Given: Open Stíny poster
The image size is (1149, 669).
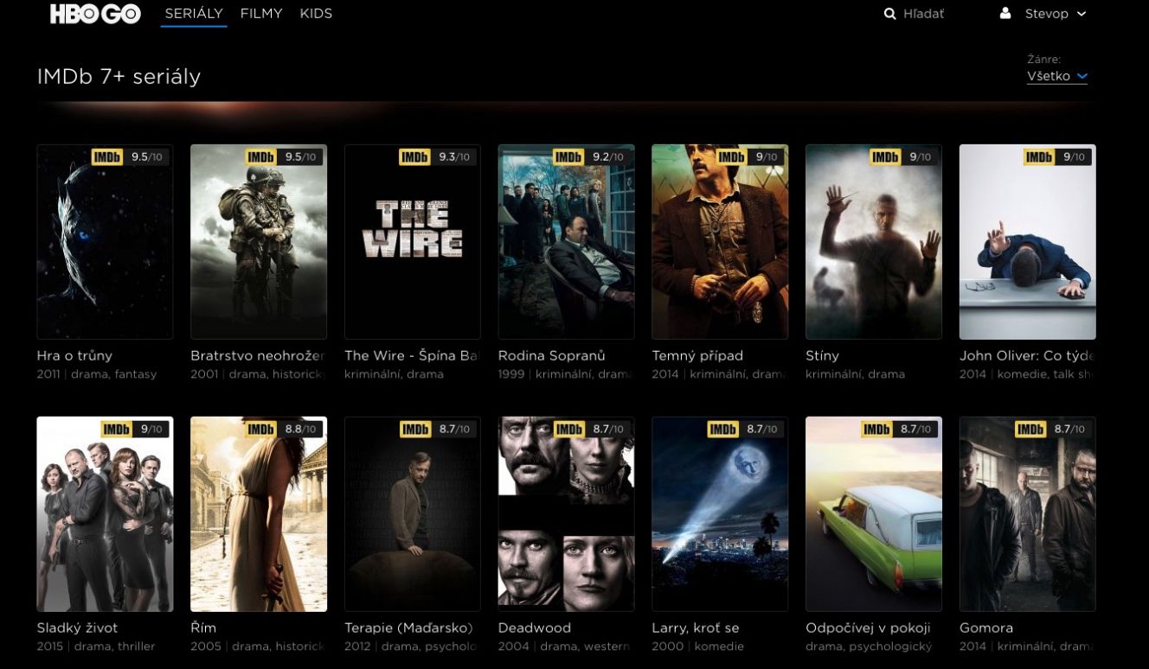Looking at the screenshot, I should (874, 241).
